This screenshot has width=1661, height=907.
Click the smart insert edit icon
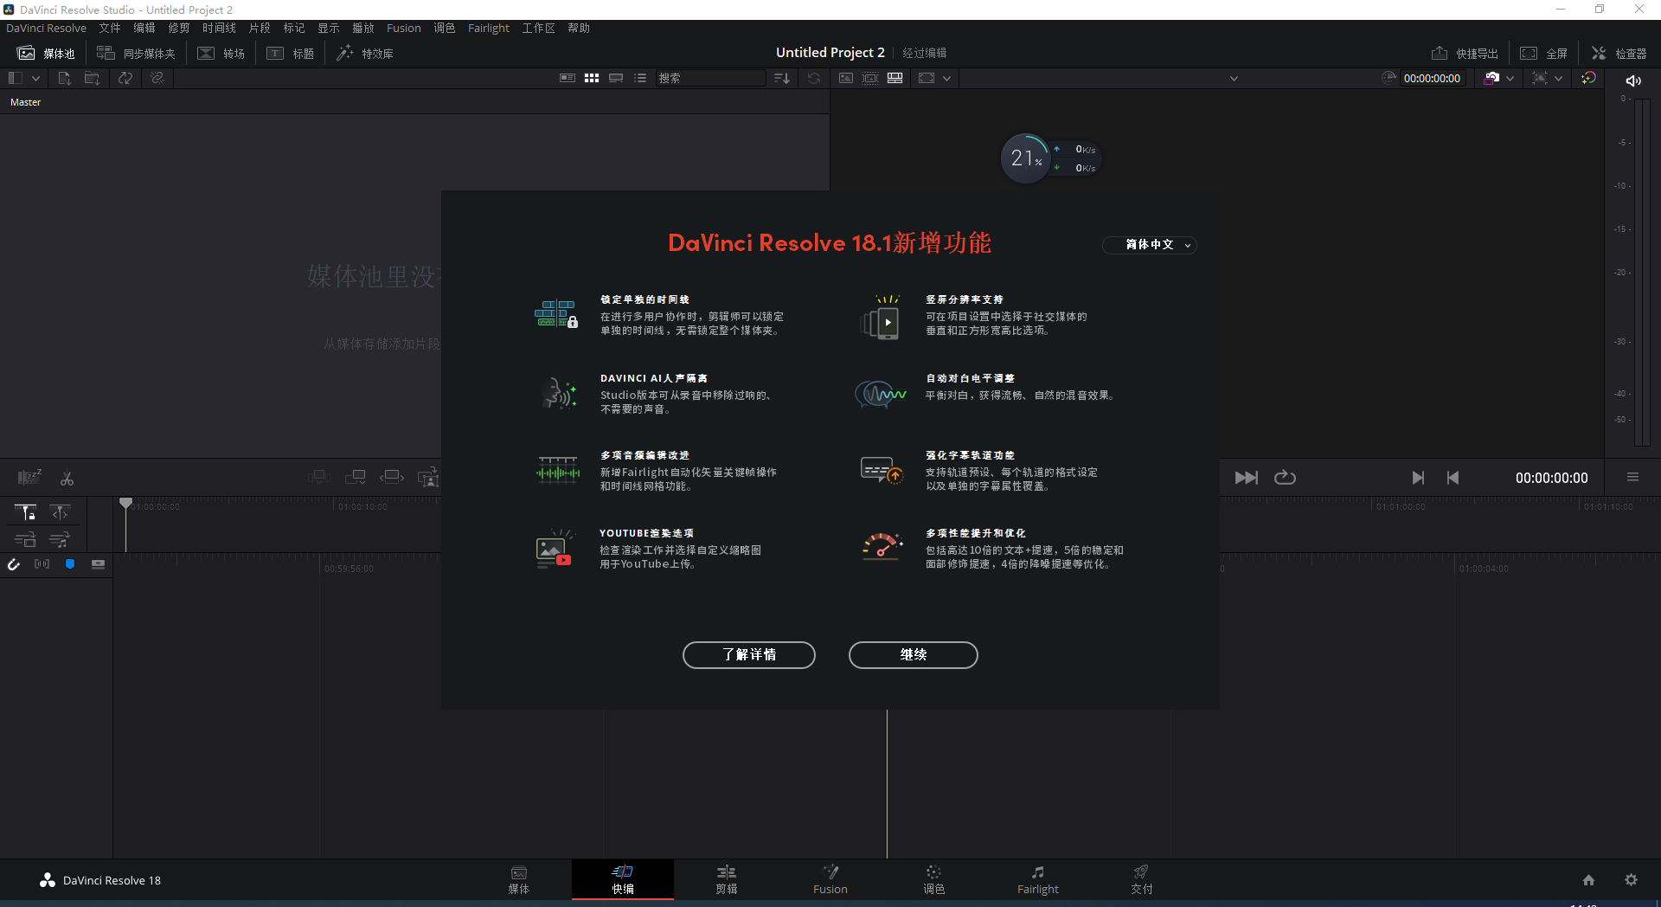point(318,477)
